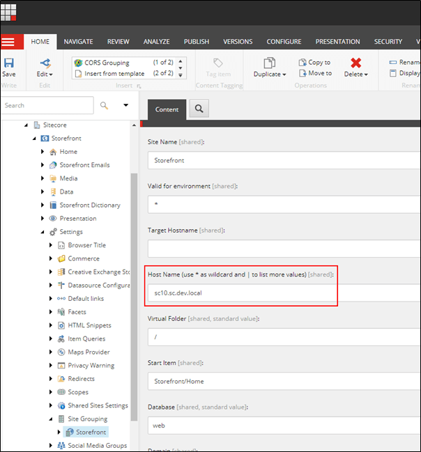Image resolution: width=421 pixels, height=452 pixels.
Task: Click Move to in Operations
Action: [315, 73]
